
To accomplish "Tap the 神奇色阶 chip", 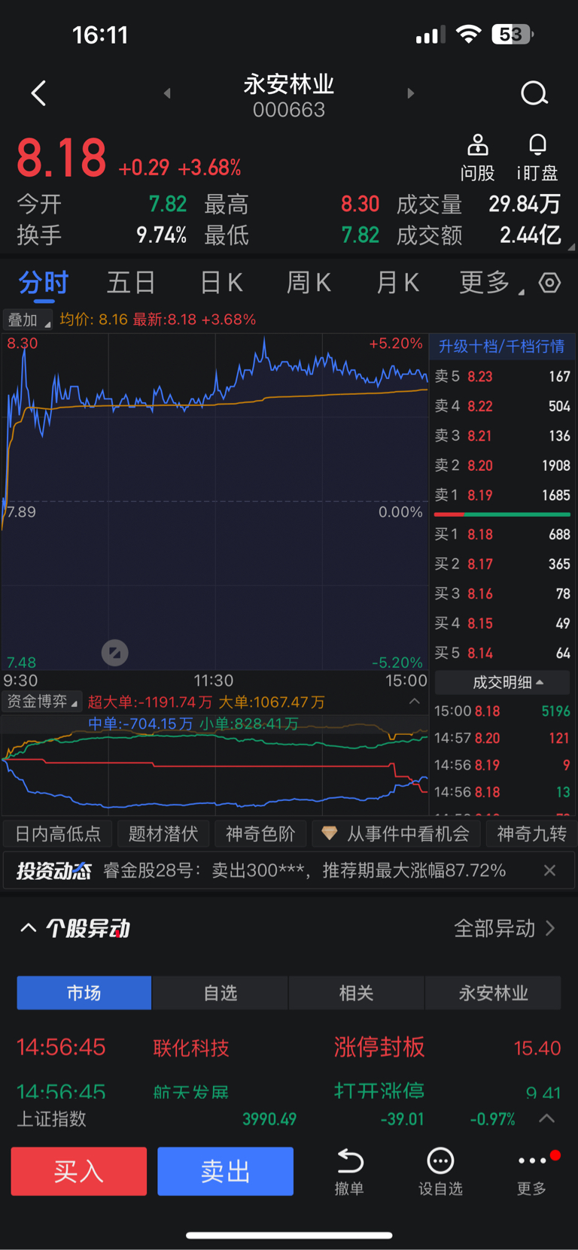I will tap(260, 833).
